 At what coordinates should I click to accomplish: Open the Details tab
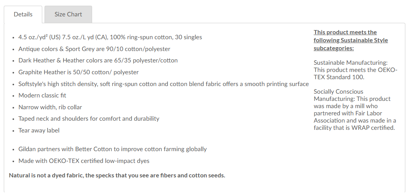click(23, 14)
